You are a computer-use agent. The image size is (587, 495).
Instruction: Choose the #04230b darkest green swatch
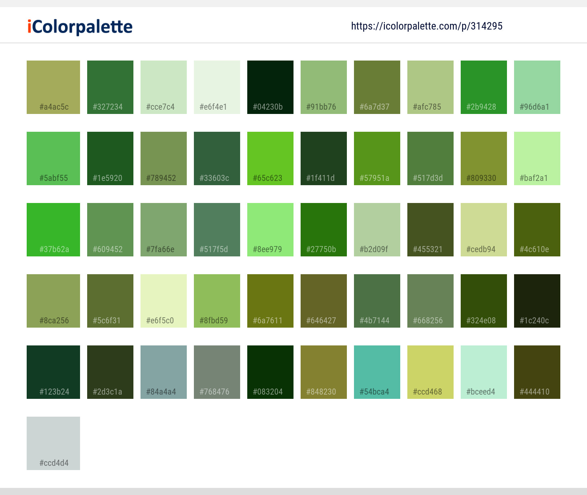tap(270, 87)
